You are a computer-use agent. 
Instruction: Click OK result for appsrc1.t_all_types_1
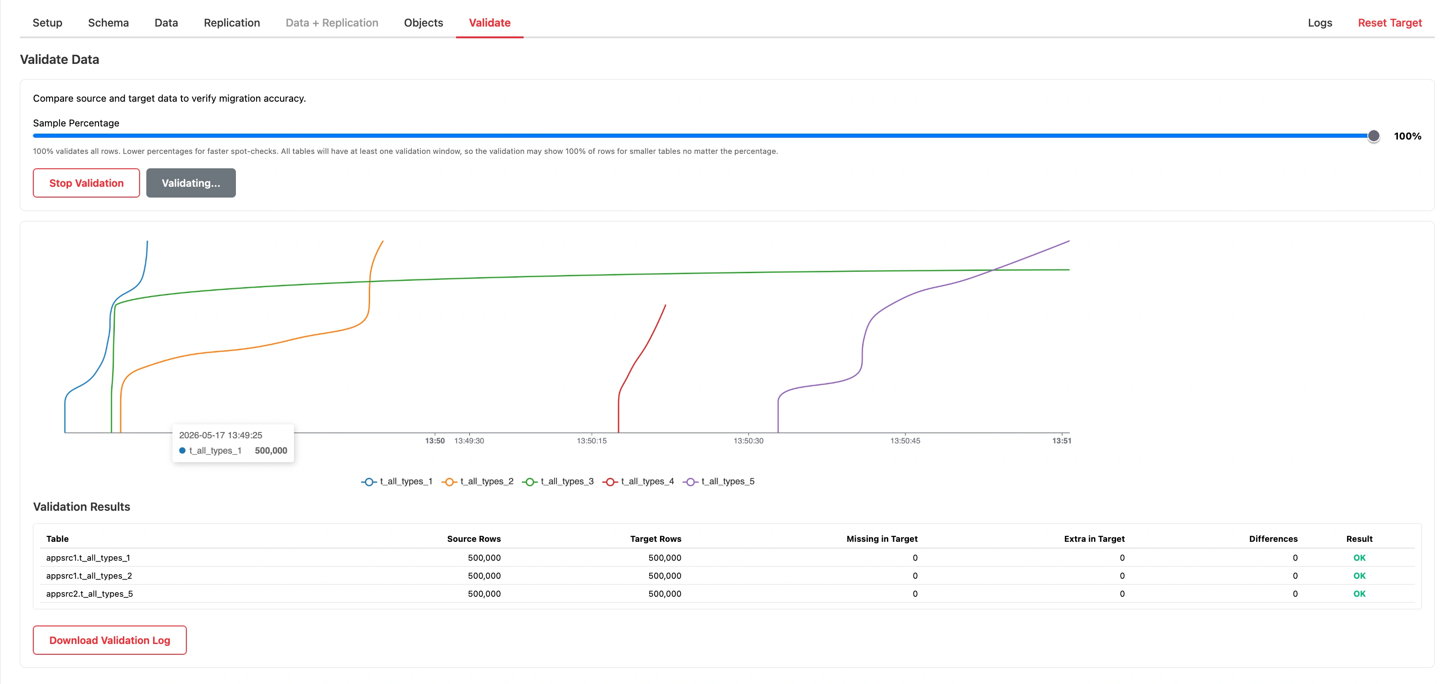point(1359,558)
